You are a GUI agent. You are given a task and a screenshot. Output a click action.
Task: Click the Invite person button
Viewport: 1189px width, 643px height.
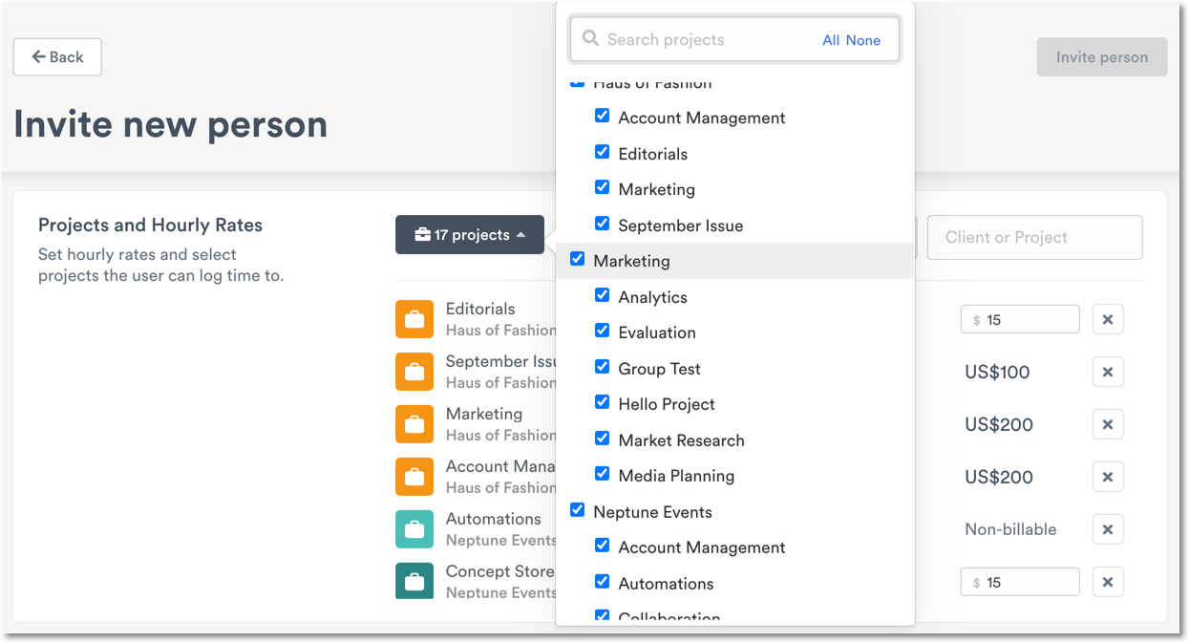tap(1101, 56)
